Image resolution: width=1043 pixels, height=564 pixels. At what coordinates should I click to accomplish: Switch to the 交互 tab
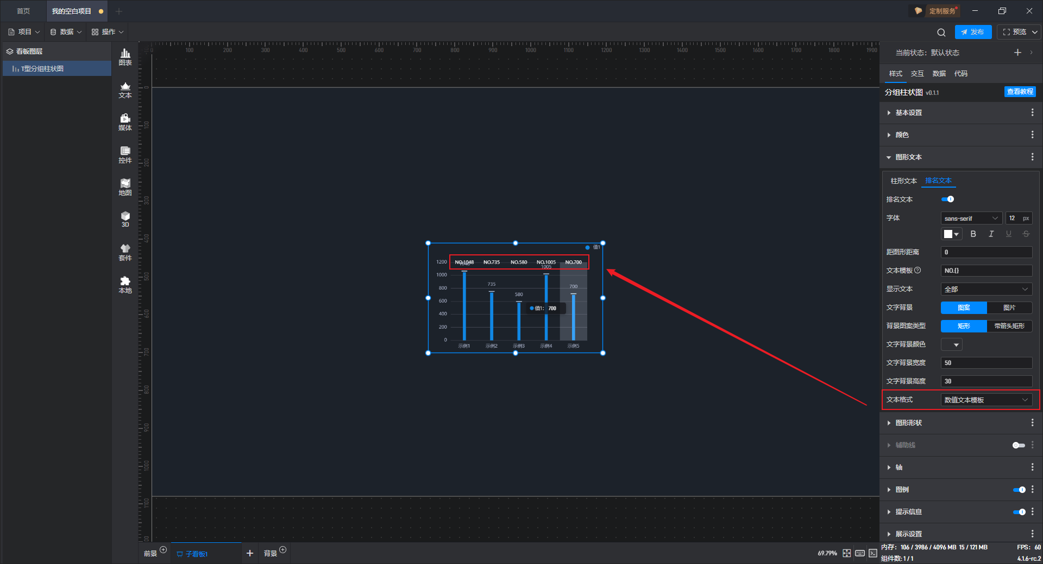point(917,73)
